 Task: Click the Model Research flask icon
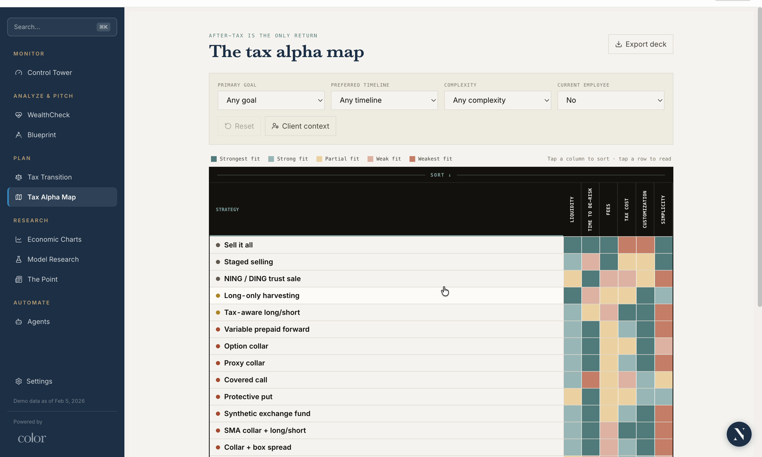[x=19, y=260]
